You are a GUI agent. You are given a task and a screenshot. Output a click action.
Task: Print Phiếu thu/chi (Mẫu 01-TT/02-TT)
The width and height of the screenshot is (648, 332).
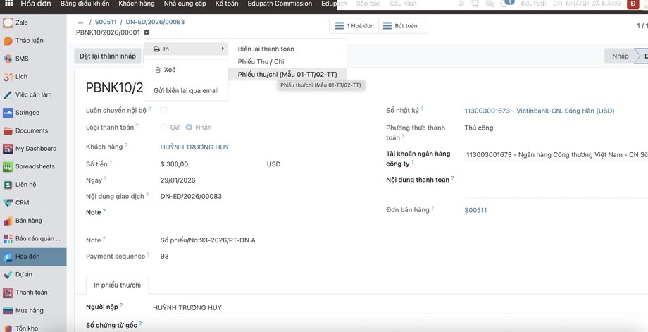tap(287, 75)
